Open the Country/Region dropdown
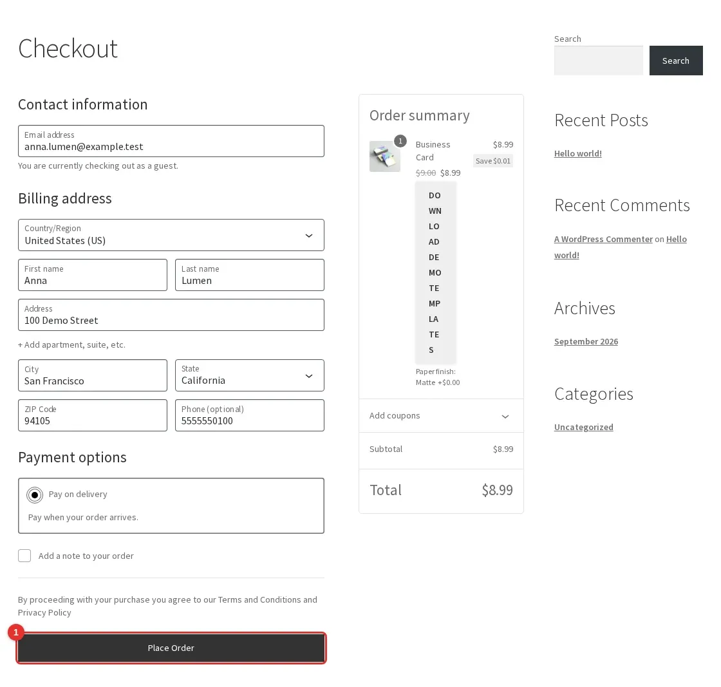Image resolution: width=721 pixels, height=687 pixels. pos(171,235)
